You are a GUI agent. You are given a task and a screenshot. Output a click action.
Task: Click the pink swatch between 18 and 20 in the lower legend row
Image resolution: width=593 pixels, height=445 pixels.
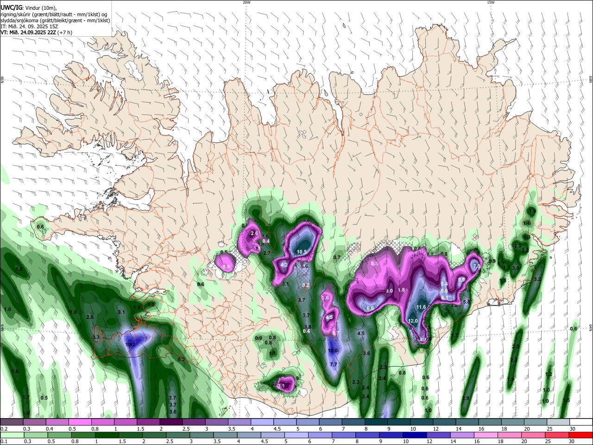point(509,435)
